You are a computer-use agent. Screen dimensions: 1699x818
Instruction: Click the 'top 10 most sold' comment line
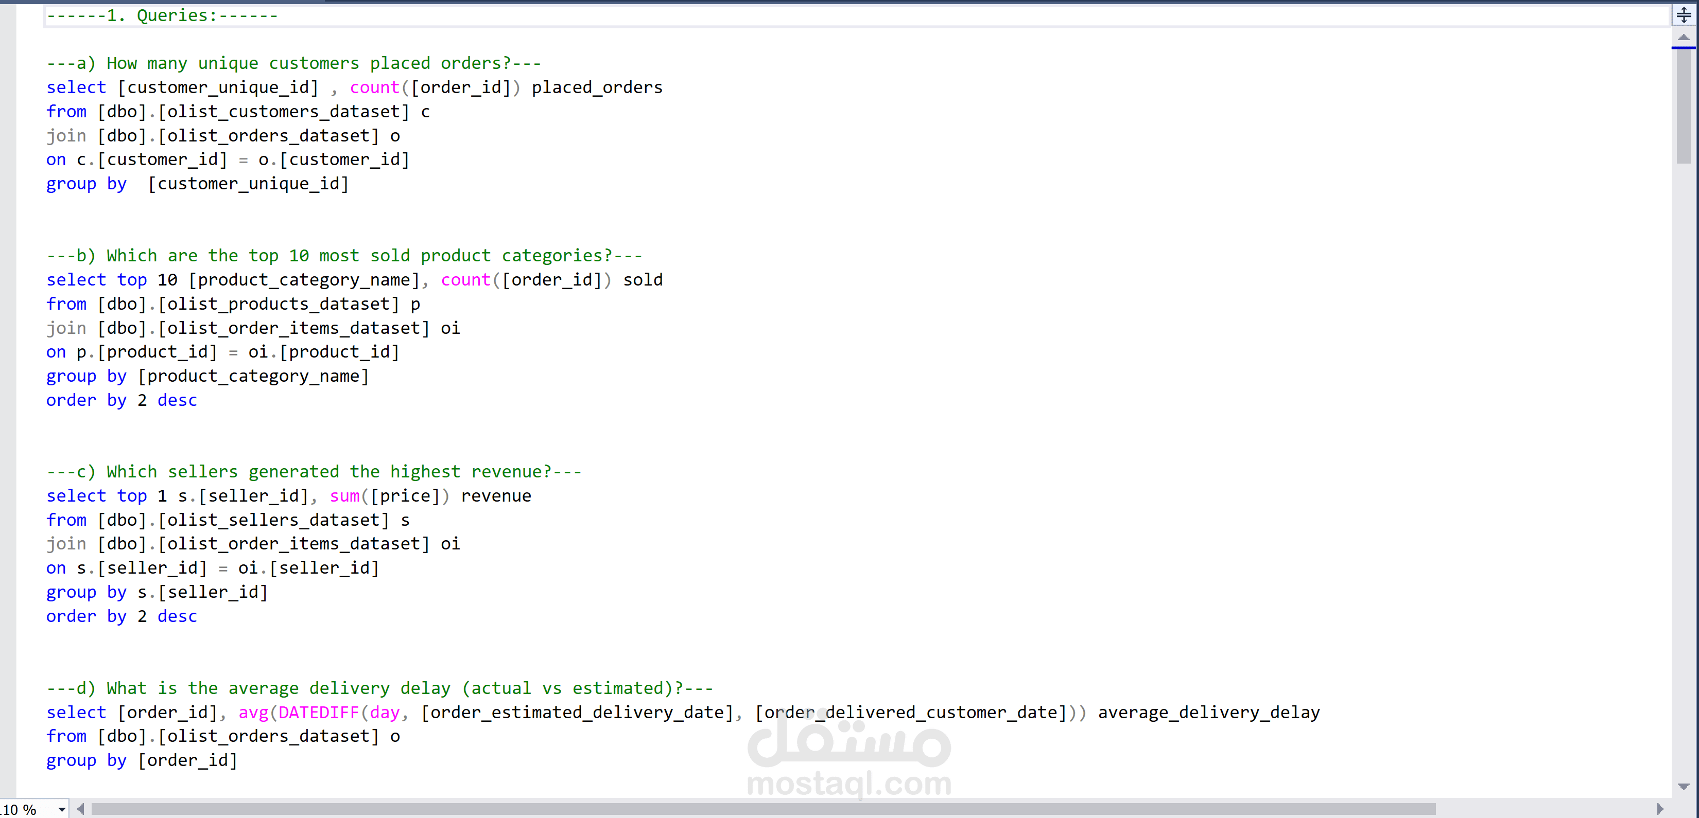pyautogui.click(x=343, y=256)
